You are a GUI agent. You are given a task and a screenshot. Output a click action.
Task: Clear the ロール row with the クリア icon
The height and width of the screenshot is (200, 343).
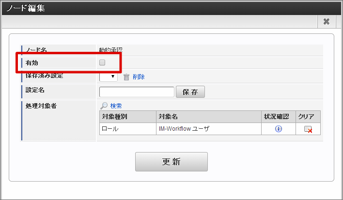coord(308,129)
